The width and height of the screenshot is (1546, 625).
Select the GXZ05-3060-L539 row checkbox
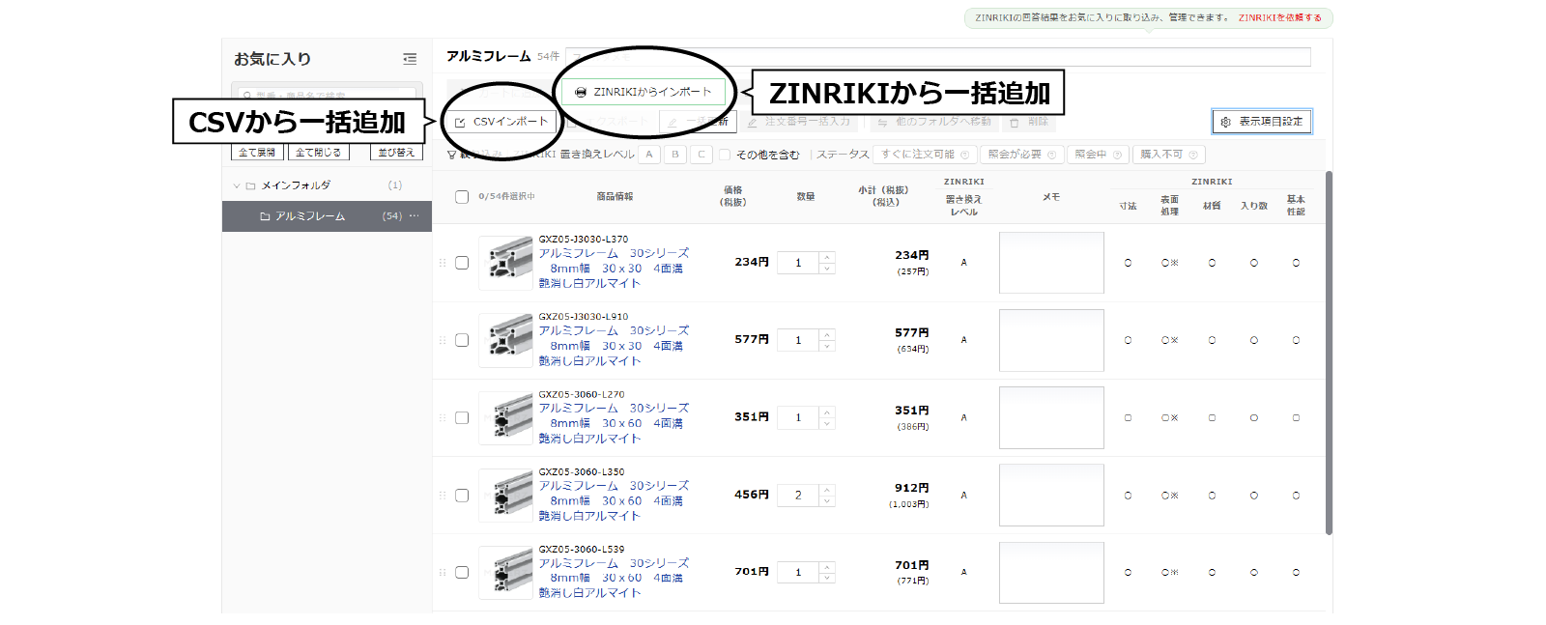coord(462,572)
